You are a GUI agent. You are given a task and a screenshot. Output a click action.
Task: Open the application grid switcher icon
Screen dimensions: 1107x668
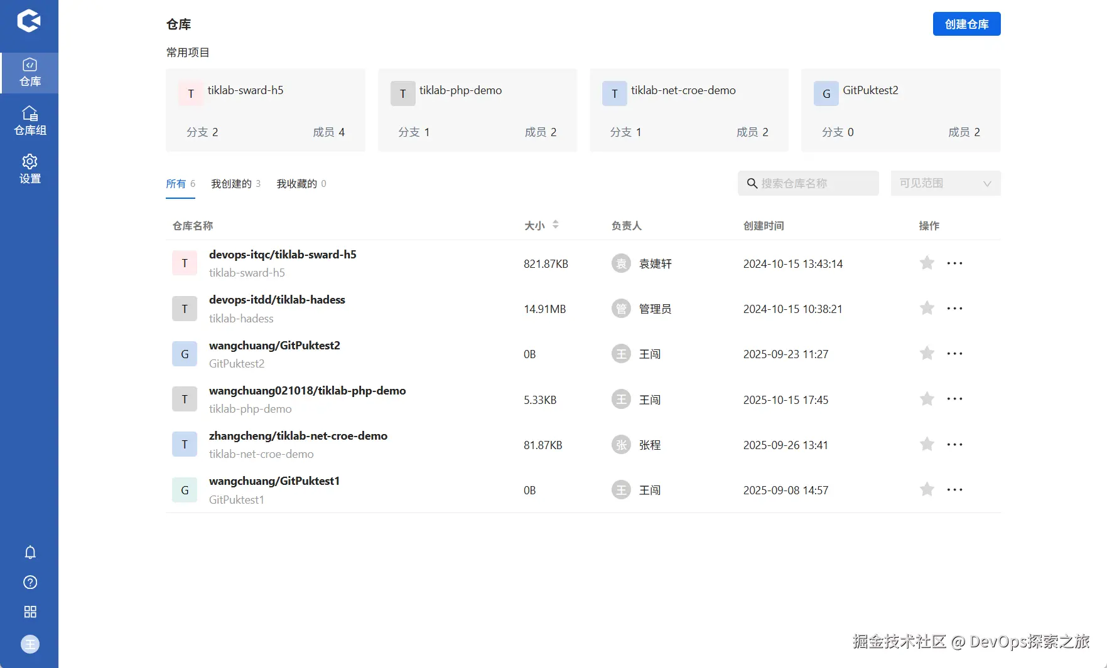30,612
